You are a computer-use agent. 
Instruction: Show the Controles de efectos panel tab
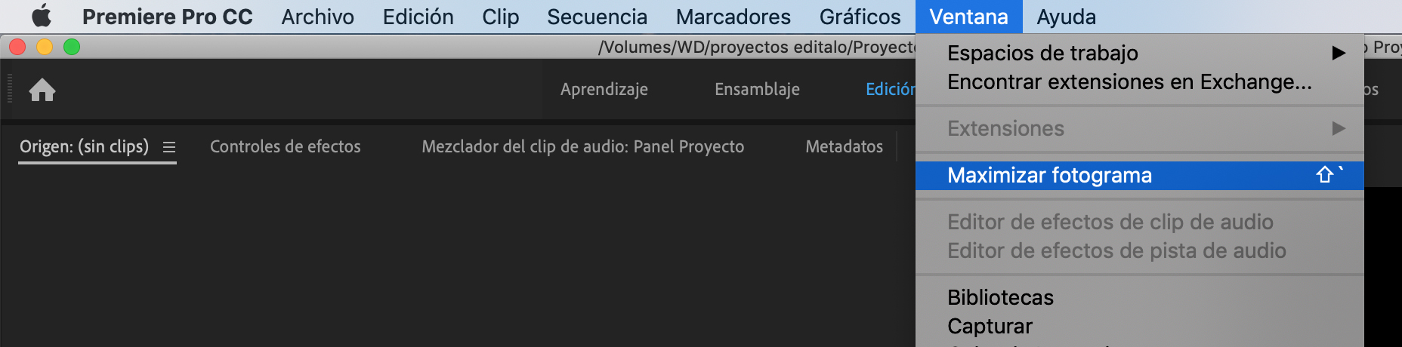pyautogui.click(x=285, y=146)
